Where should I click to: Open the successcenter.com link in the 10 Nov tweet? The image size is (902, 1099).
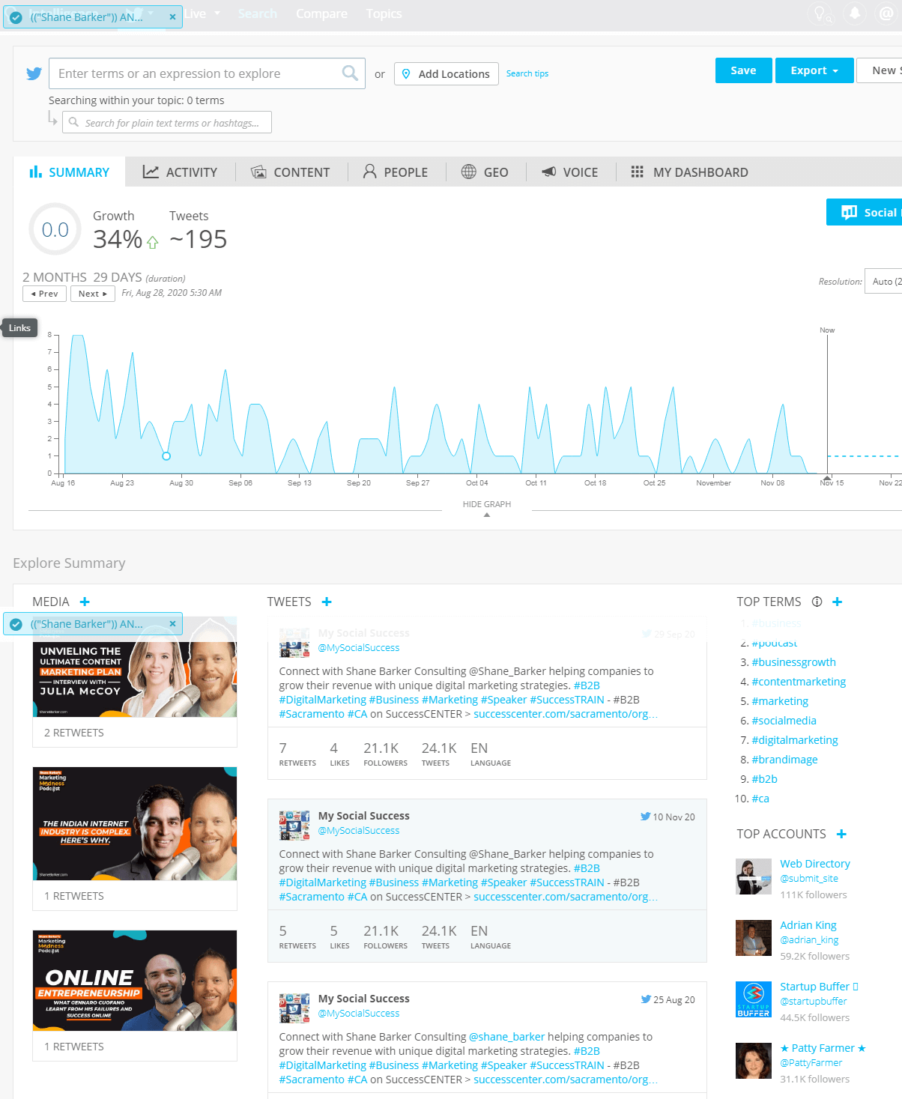point(566,897)
